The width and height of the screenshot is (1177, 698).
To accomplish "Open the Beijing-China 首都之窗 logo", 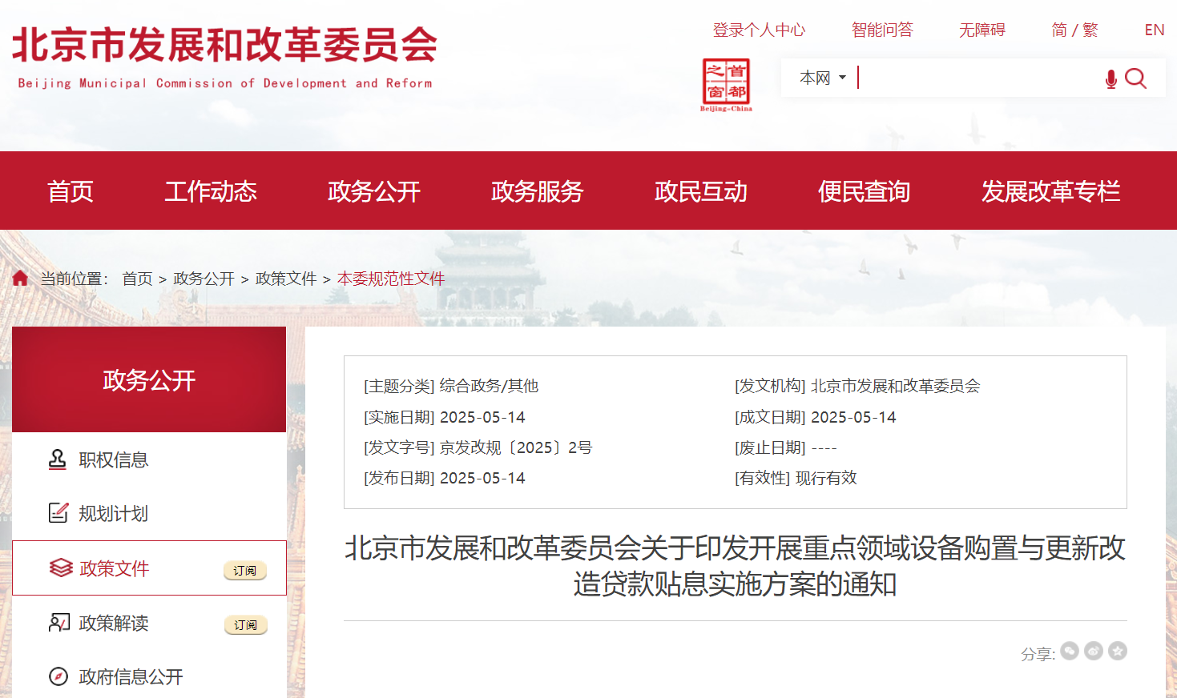I will (x=726, y=84).
